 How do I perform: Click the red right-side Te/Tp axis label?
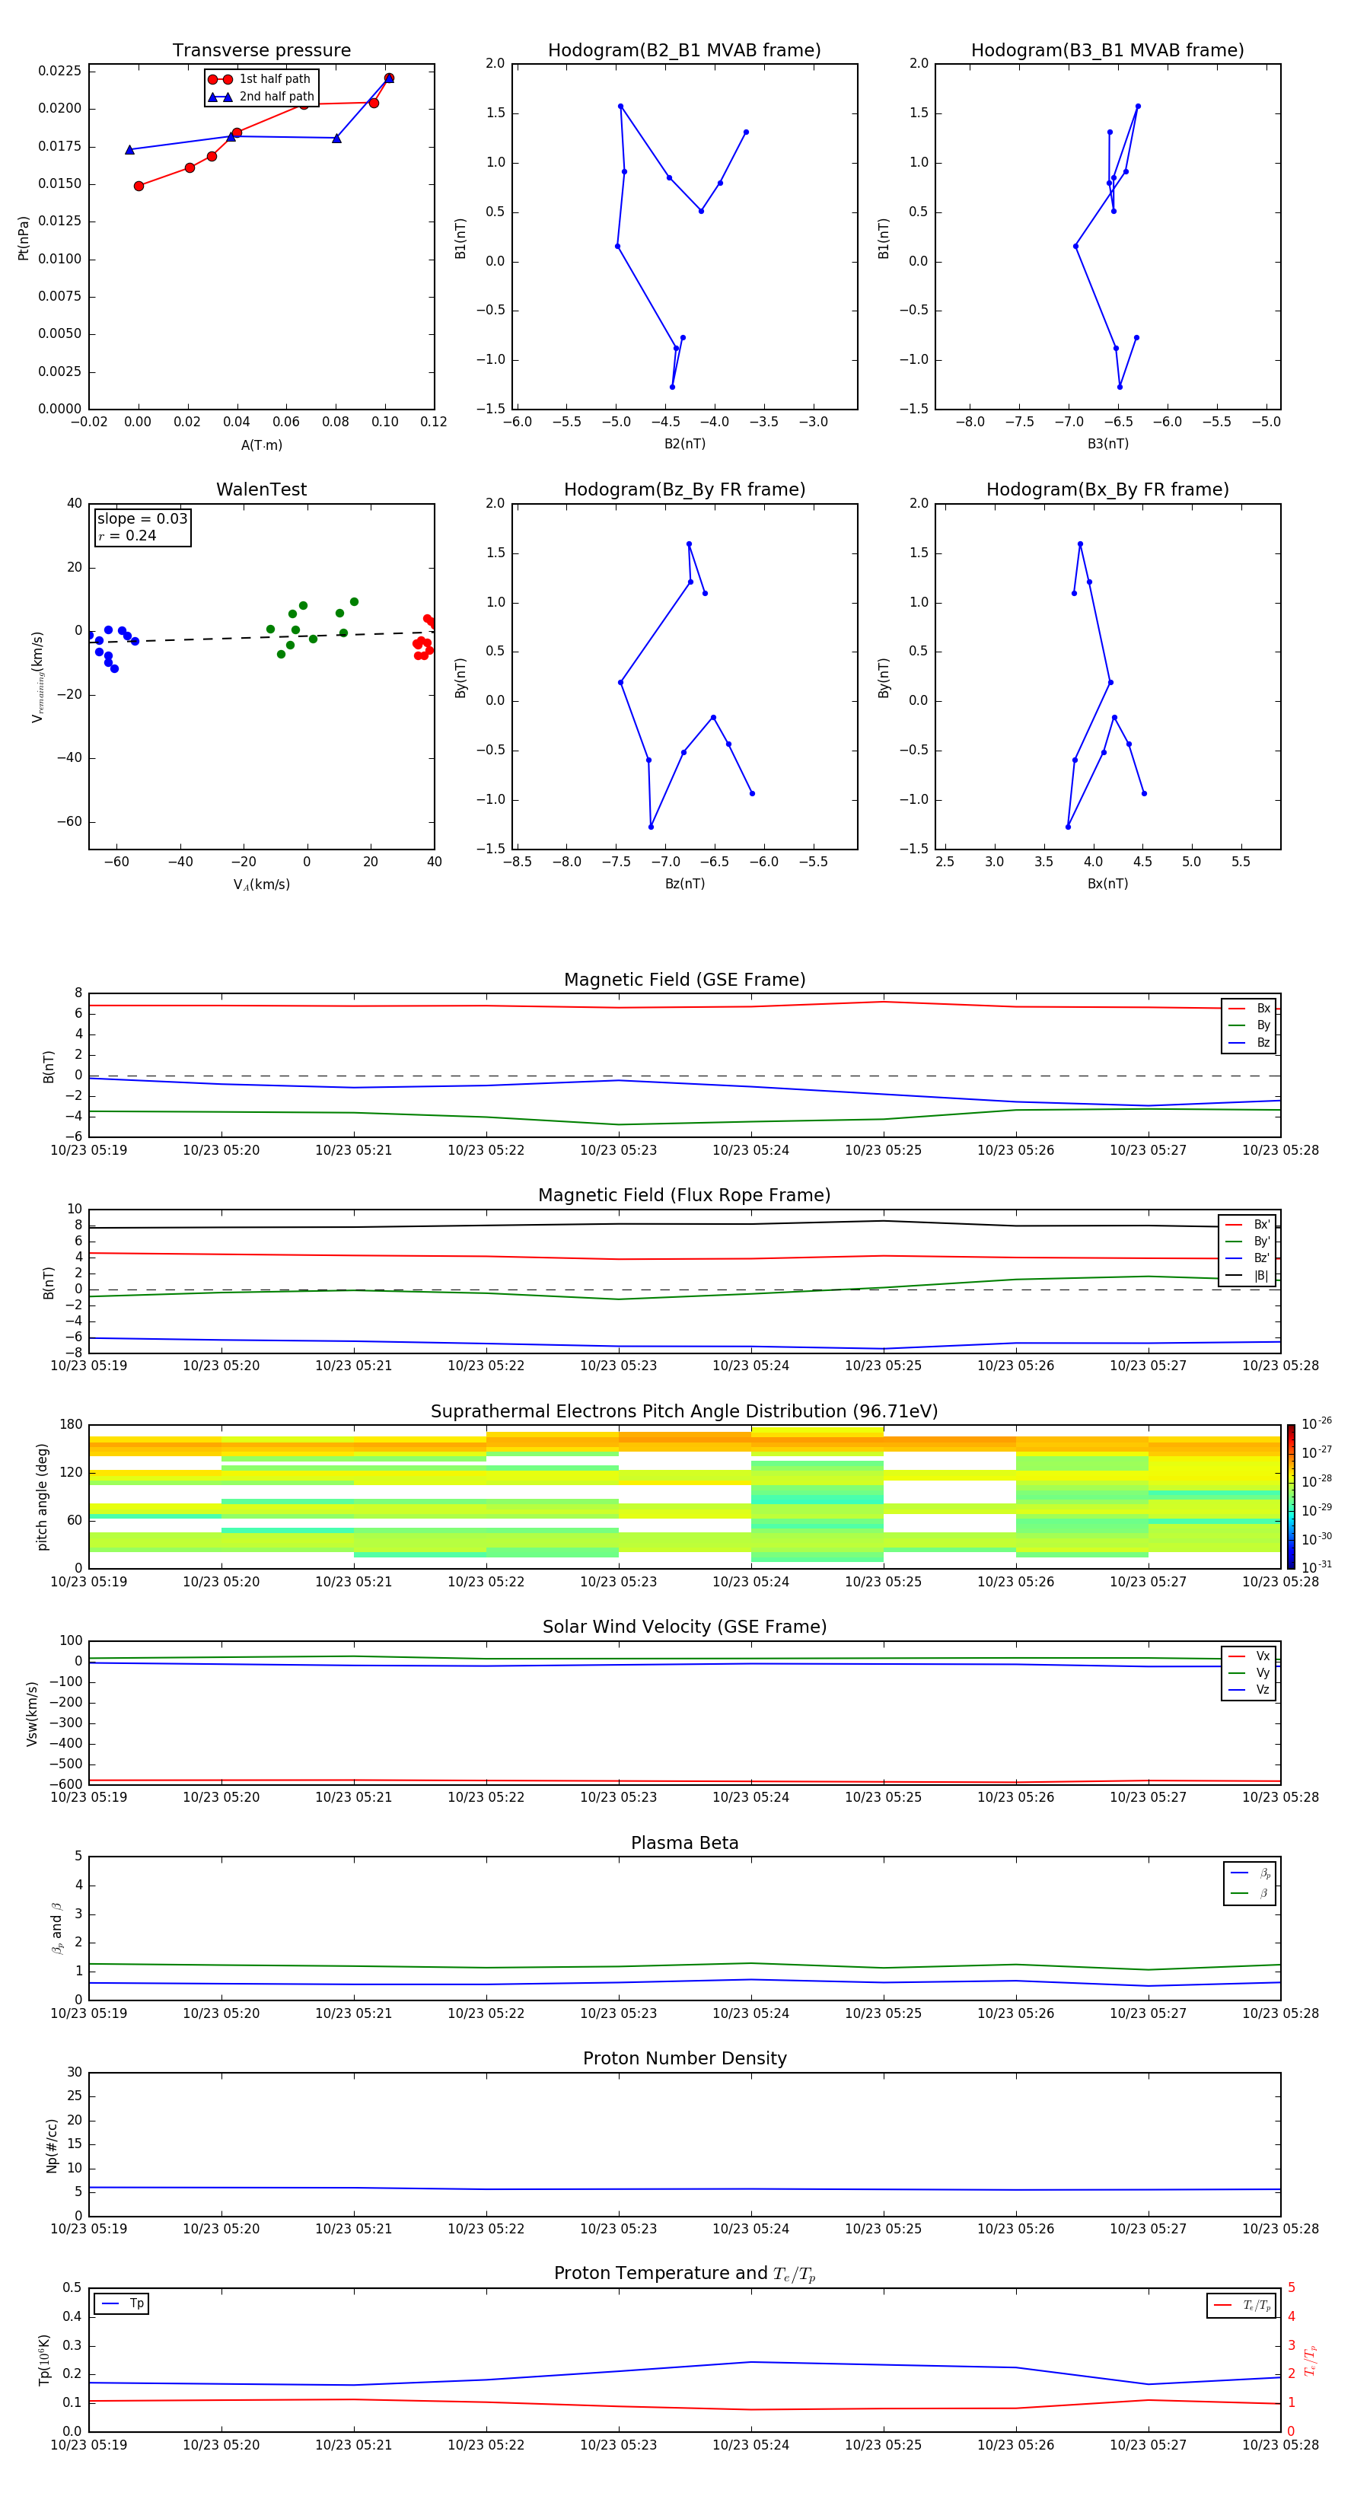coord(1311,2361)
